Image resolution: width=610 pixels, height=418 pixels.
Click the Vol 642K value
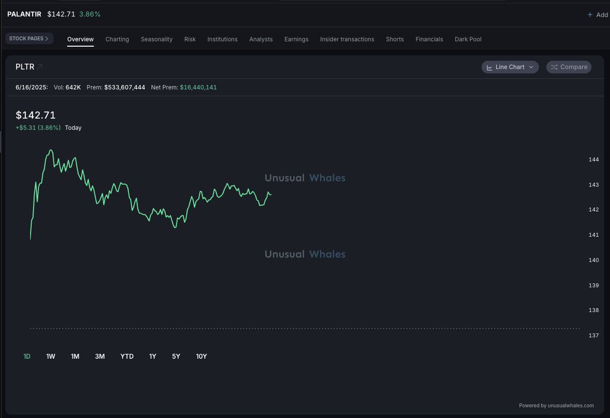coord(73,87)
